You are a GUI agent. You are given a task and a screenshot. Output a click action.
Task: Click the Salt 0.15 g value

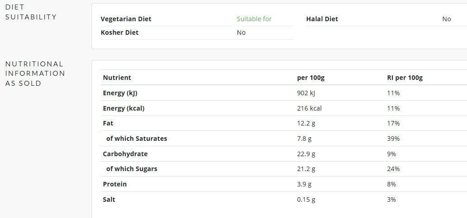pyautogui.click(x=306, y=199)
